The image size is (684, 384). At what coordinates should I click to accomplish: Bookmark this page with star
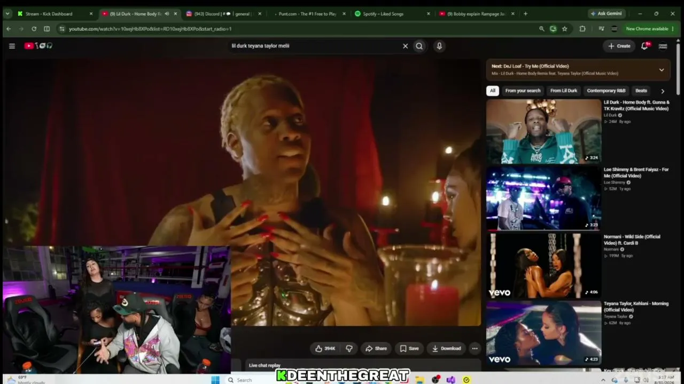point(564,29)
